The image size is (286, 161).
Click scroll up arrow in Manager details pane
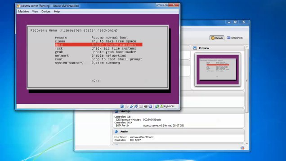point(247,47)
